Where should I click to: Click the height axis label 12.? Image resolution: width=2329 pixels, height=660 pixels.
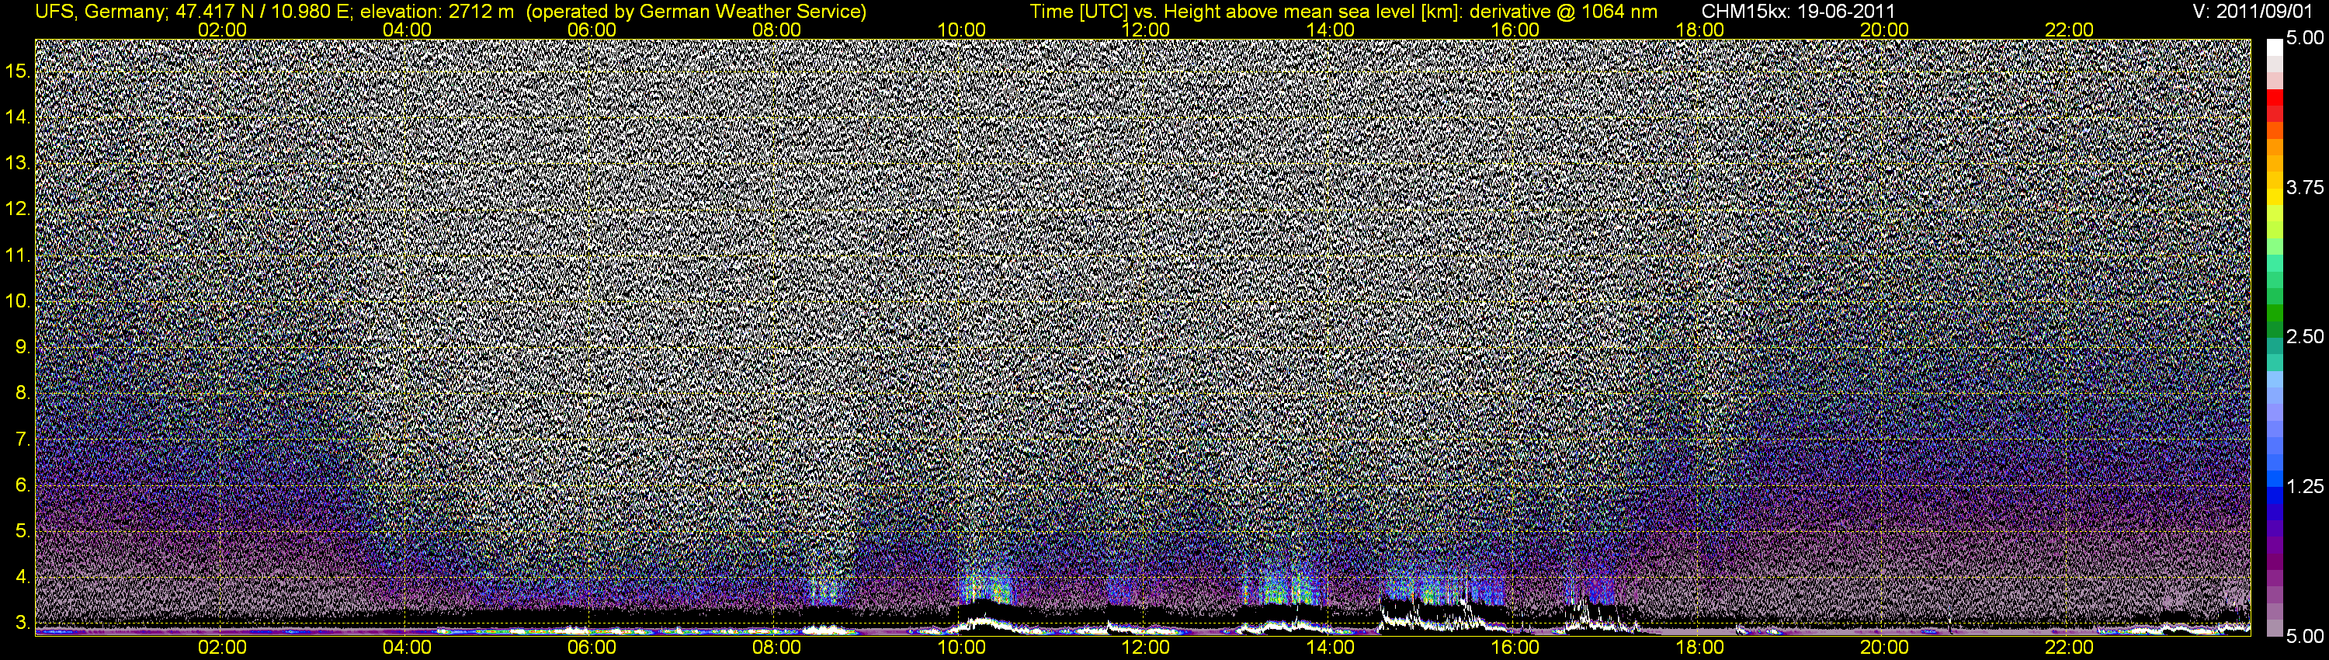click(x=17, y=209)
